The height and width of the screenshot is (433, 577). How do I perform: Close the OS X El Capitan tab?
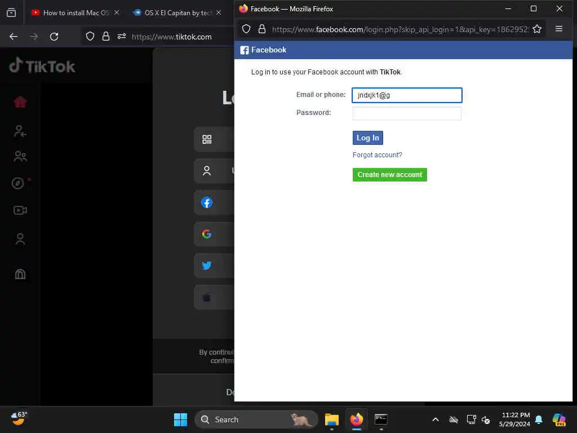click(x=219, y=12)
